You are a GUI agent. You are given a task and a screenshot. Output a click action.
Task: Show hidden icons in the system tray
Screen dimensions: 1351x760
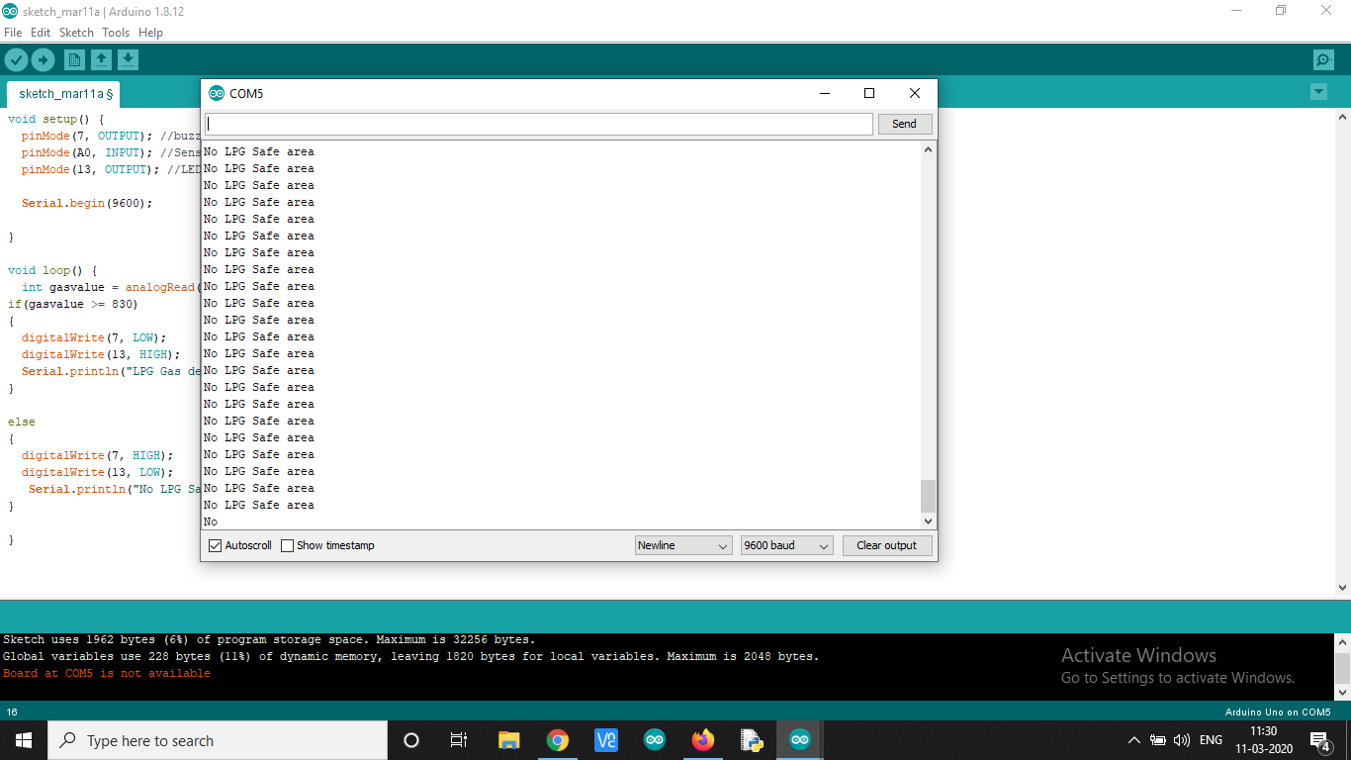pyautogui.click(x=1133, y=740)
